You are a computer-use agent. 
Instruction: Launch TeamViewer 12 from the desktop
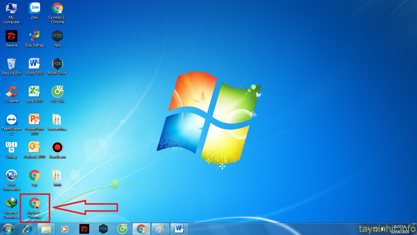[11, 120]
